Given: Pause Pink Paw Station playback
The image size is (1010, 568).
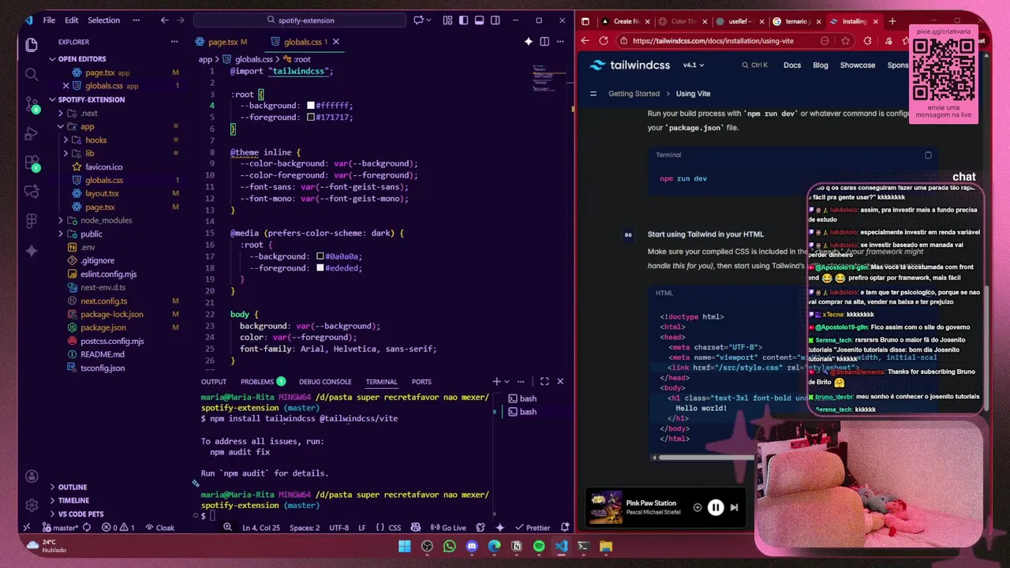Looking at the screenshot, I should click(x=715, y=508).
